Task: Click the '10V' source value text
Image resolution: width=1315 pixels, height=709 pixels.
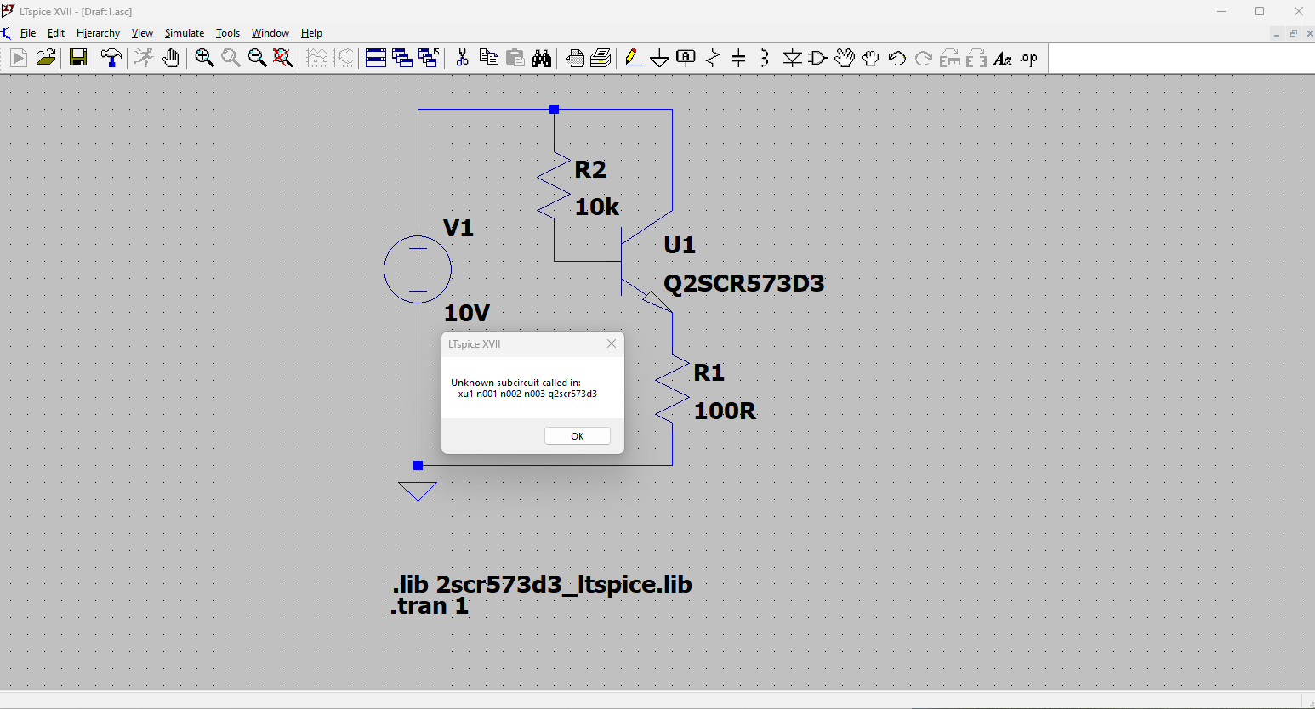Action: pos(467,313)
